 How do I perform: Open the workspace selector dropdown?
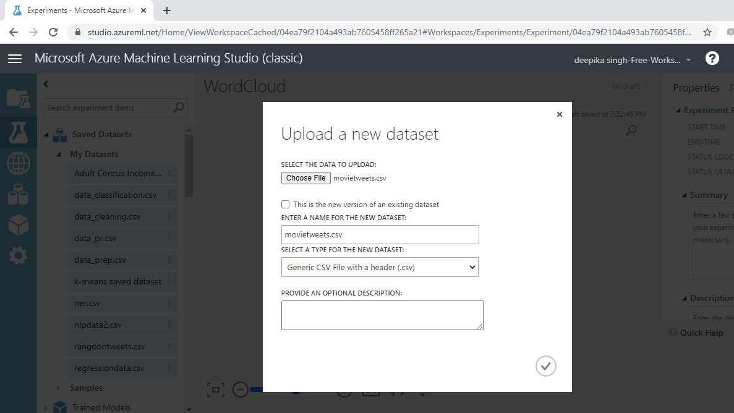point(633,60)
